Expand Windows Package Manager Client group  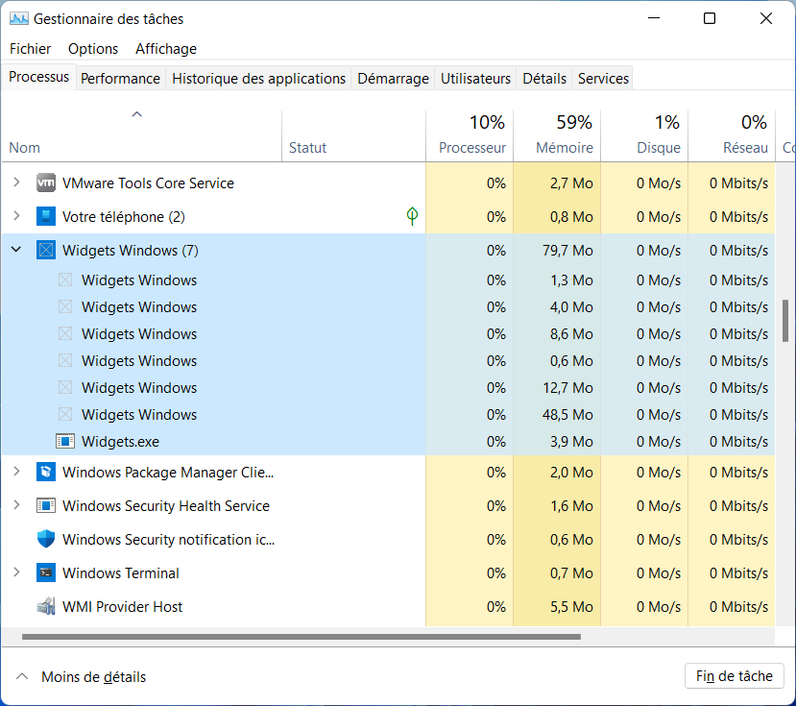16,471
